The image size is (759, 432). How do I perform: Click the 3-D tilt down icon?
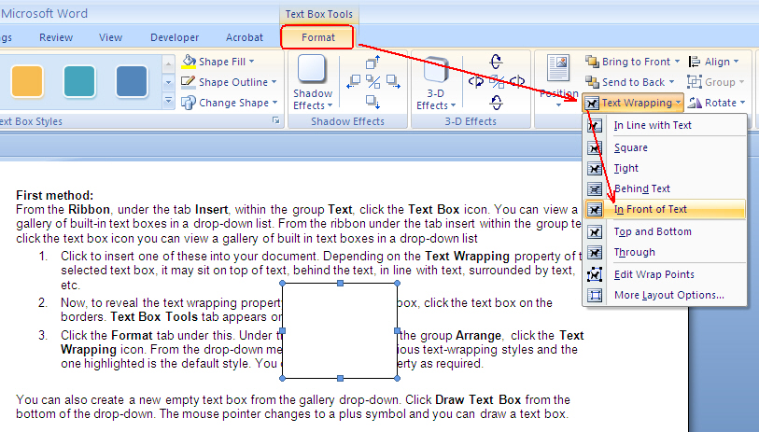pyautogui.click(x=496, y=102)
